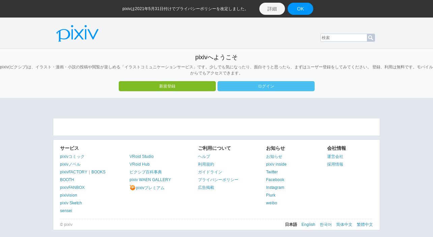This screenshot has width=433, height=237.
Task: Dismiss the notice with OK
Action: pyautogui.click(x=300, y=9)
